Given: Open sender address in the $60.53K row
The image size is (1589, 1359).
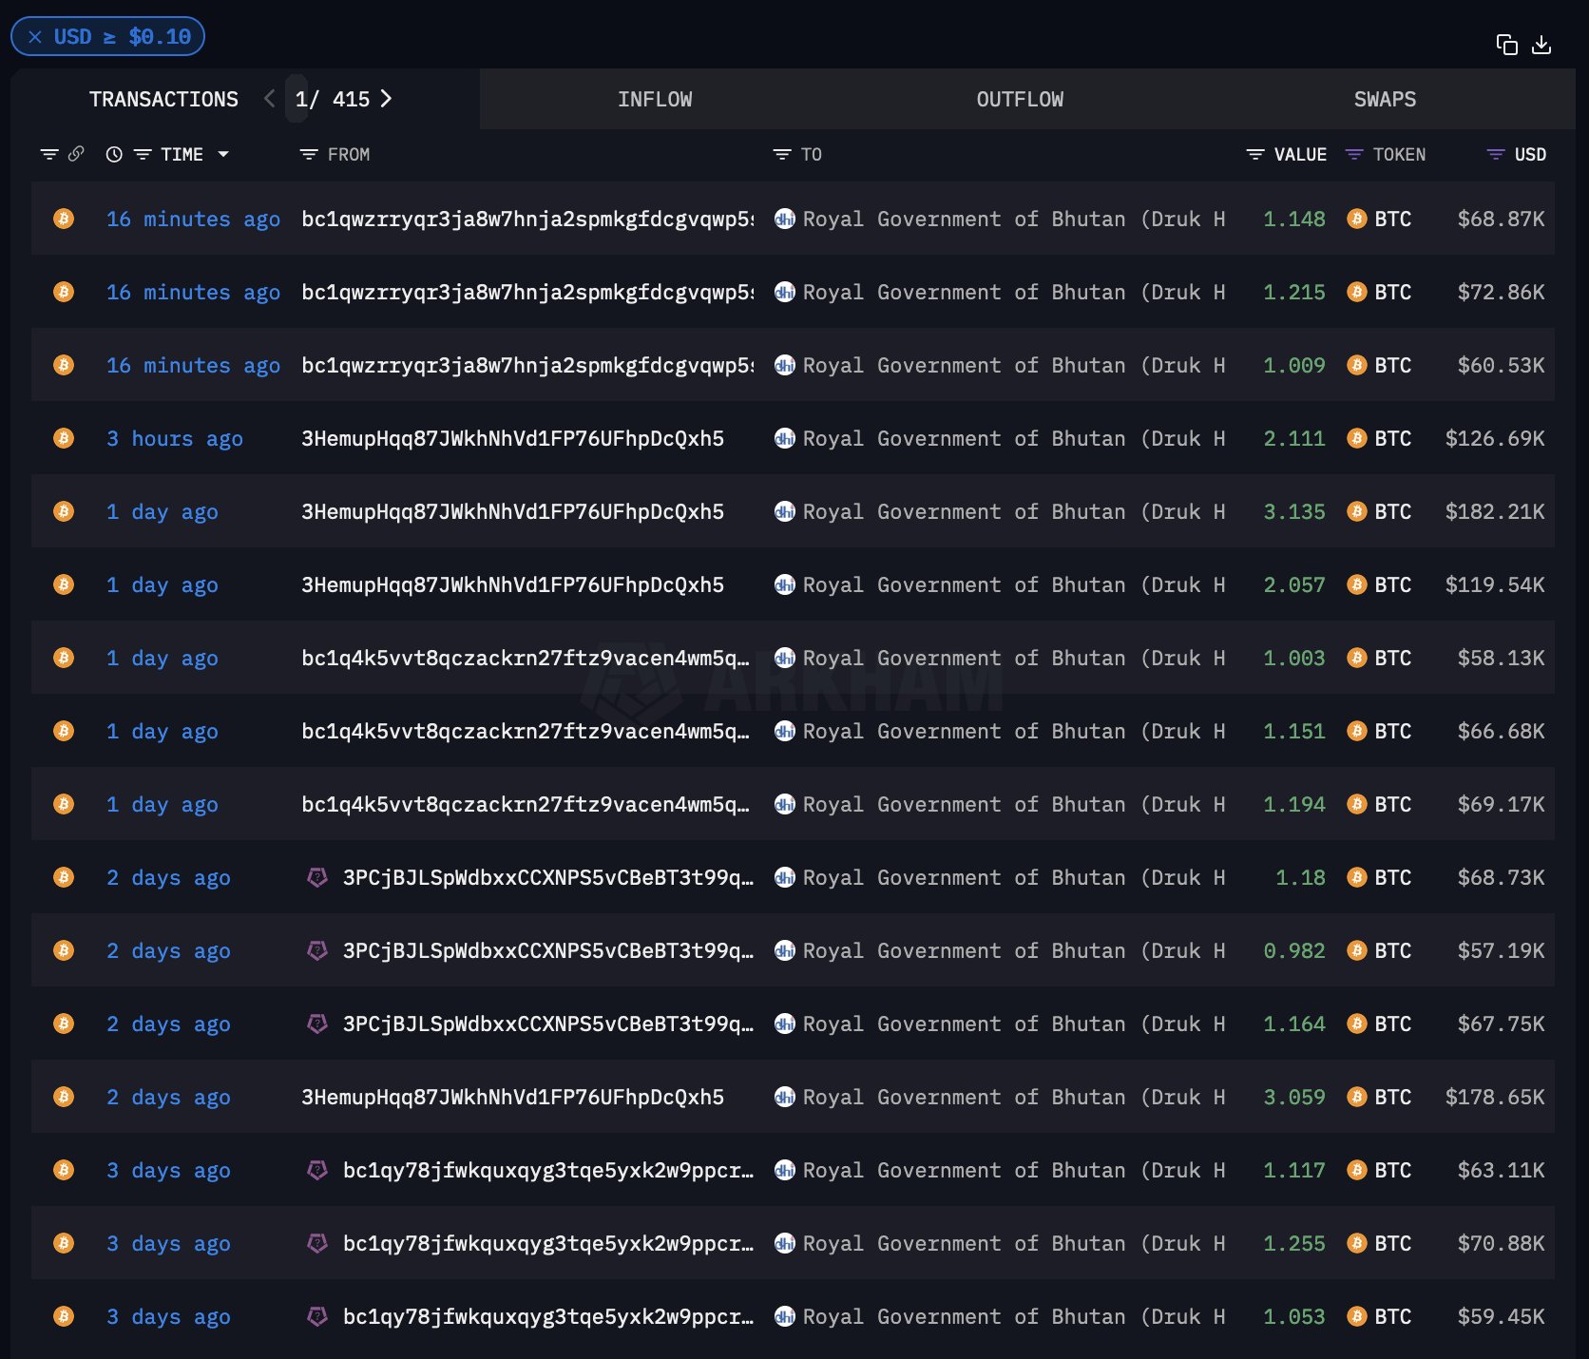Looking at the screenshot, I should tap(527, 365).
